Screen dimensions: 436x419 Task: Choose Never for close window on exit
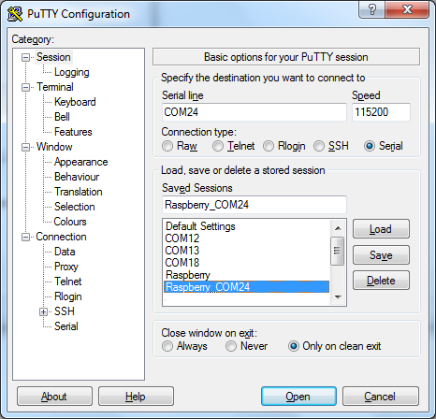point(231,346)
